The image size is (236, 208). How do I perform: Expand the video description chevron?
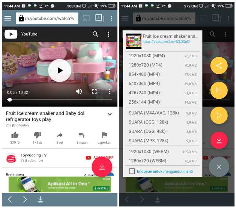tap(110, 114)
